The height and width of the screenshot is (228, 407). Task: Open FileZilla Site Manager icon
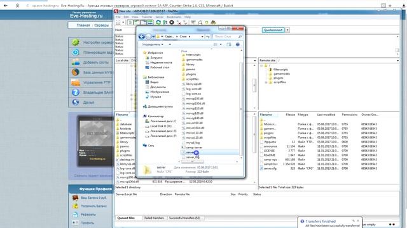118,23
